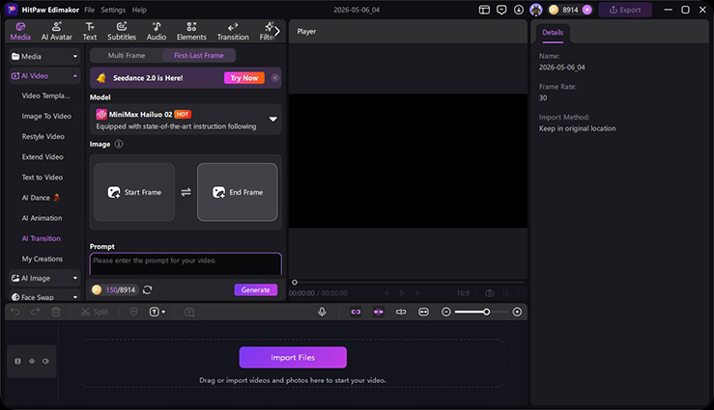Screen dimensions: 714x410
Task: Click Try Now for Seedance 2.0
Action: pyautogui.click(x=244, y=78)
